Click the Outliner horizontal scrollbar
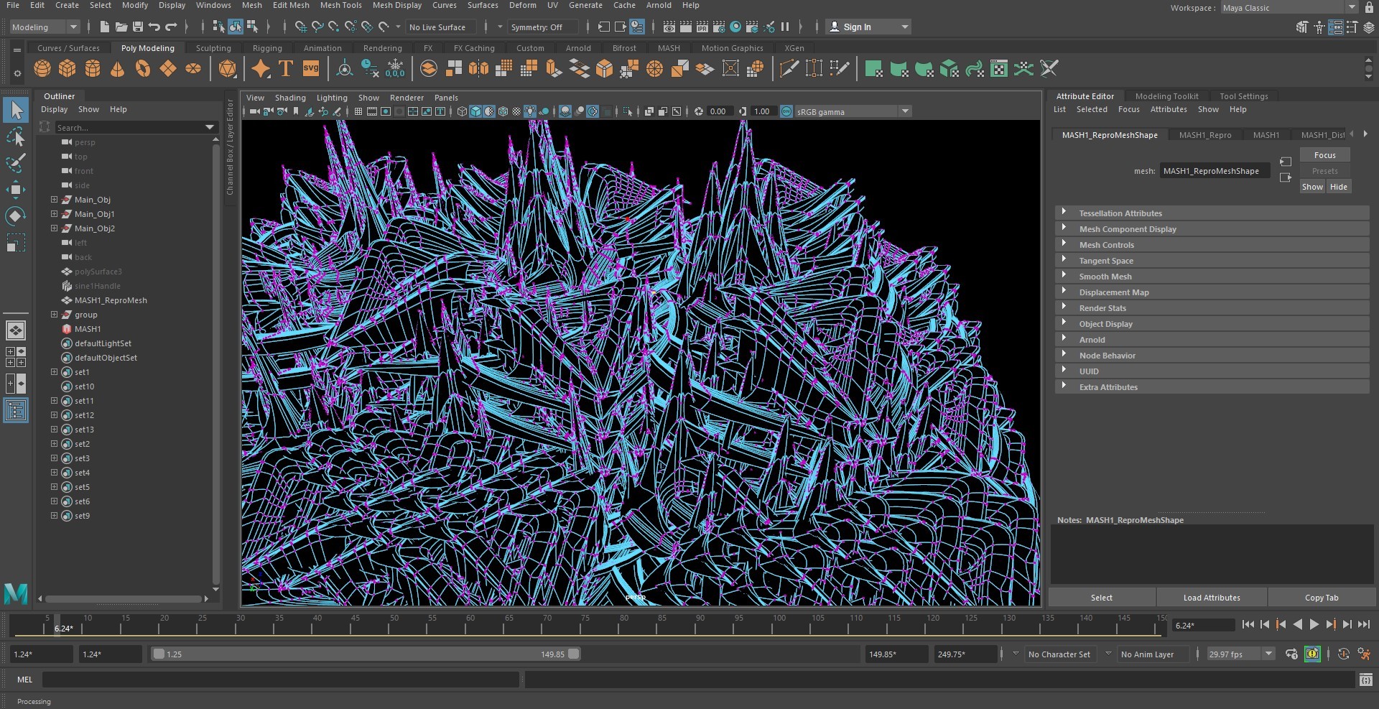 [123, 598]
